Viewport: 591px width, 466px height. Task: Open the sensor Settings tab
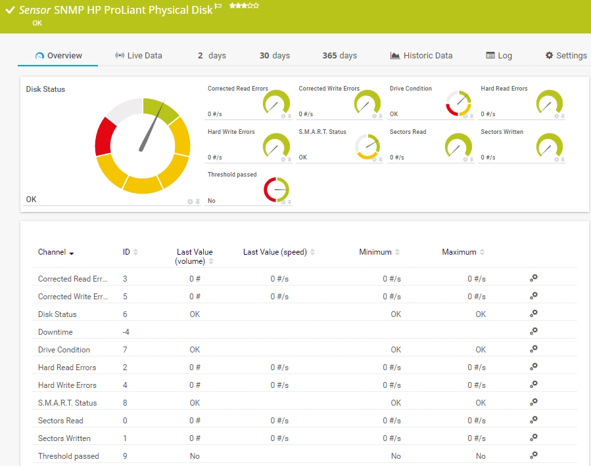(566, 56)
